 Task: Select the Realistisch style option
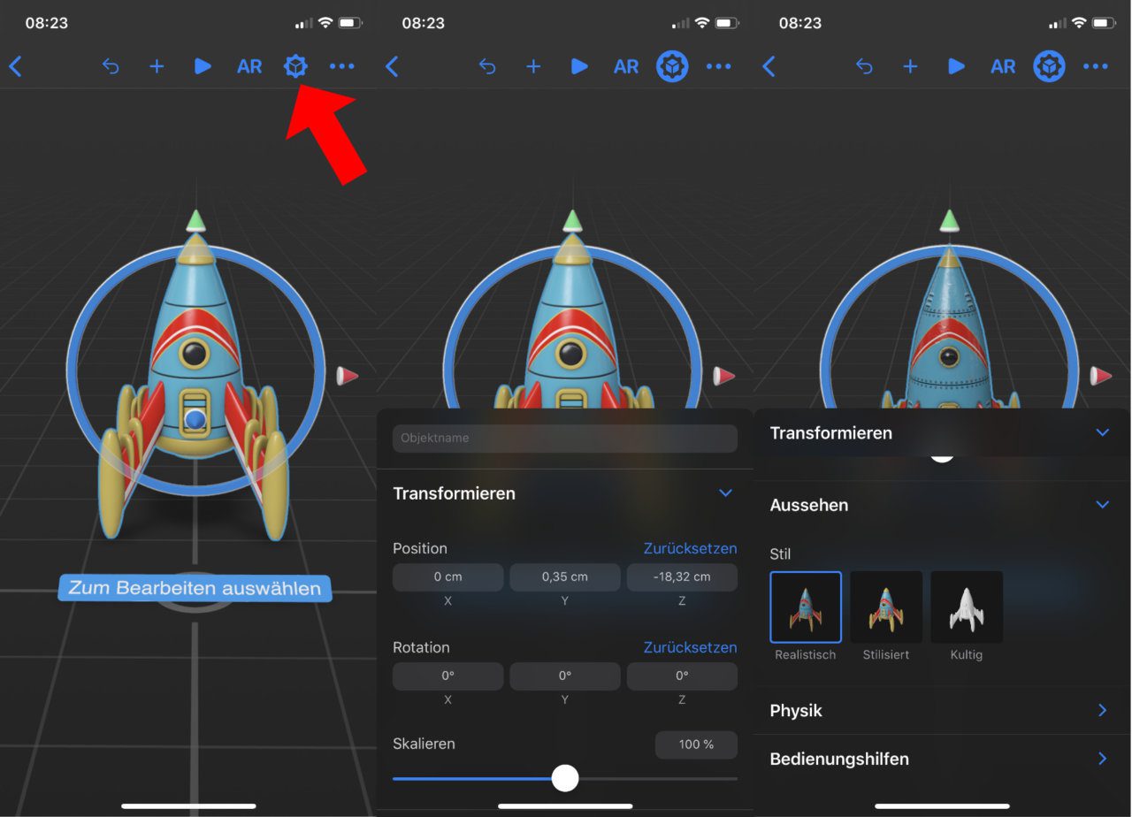tap(806, 607)
